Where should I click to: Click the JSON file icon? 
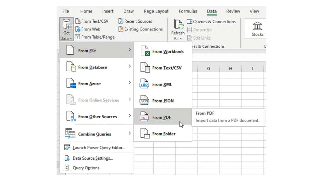[x=144, y=100]
